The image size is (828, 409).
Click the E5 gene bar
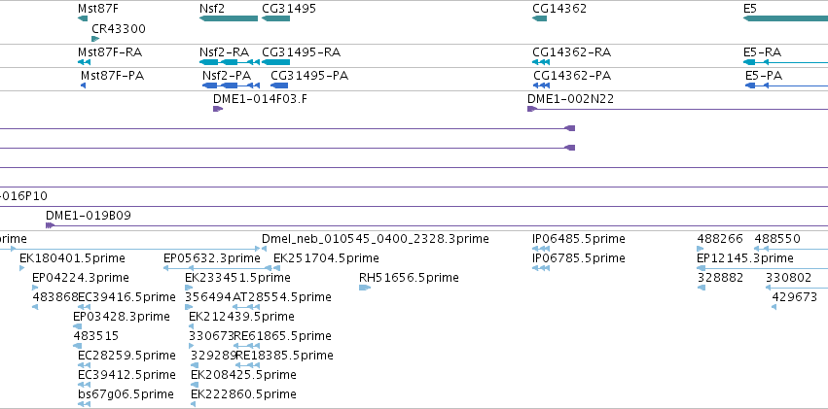tap(785, 18)
